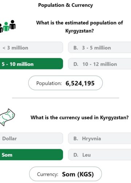This screenshot has width=131, height=183.
Task: Click the horizontal divider between questions
Action: click(x=65, y=98)
